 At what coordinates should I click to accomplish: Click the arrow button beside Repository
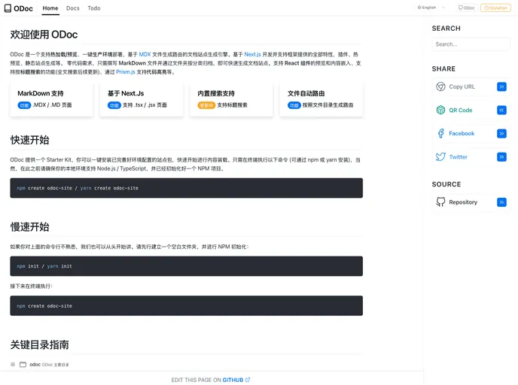click(x=501, y=202)
